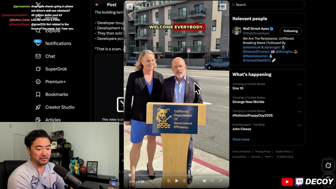Image resolution: width=336 pixels, height=189 pixels.
Task: Click the Bookmarks ribbon icon
Action: tap(38, 94)
